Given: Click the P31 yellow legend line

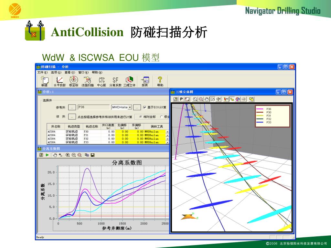Looking at the screenshot, I should (260, 116).
